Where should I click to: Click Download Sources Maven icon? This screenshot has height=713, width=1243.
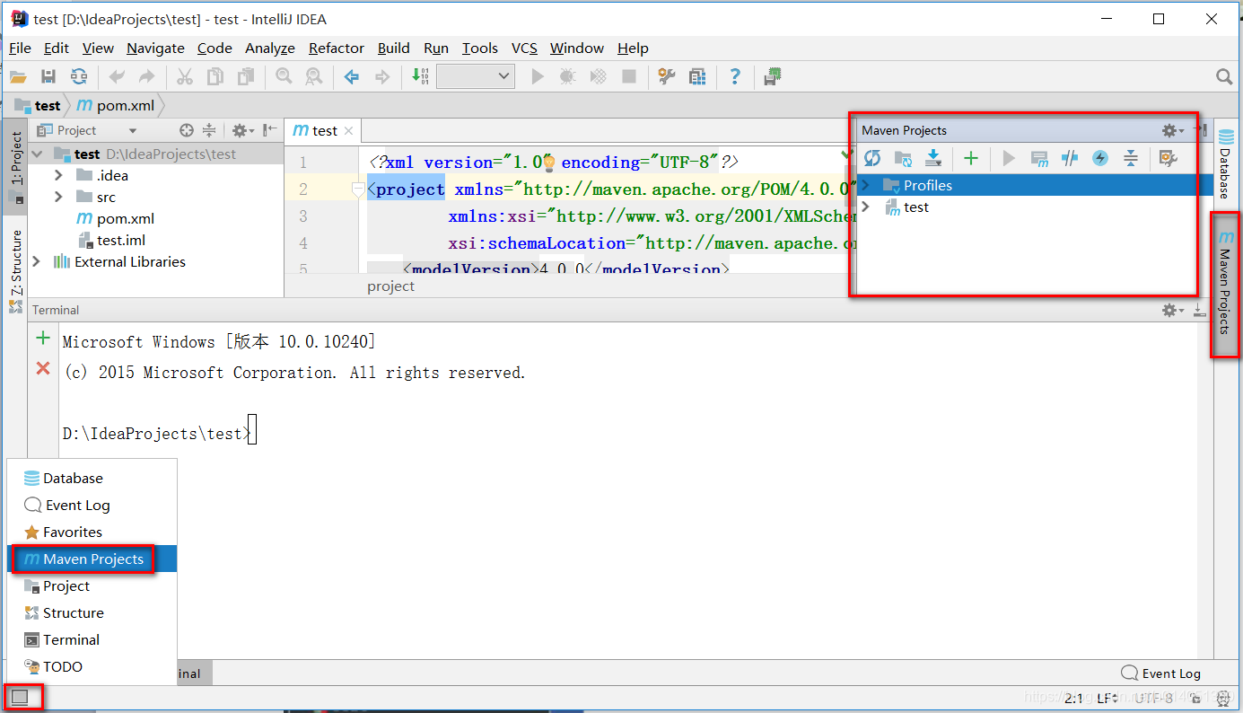[933, 159]
